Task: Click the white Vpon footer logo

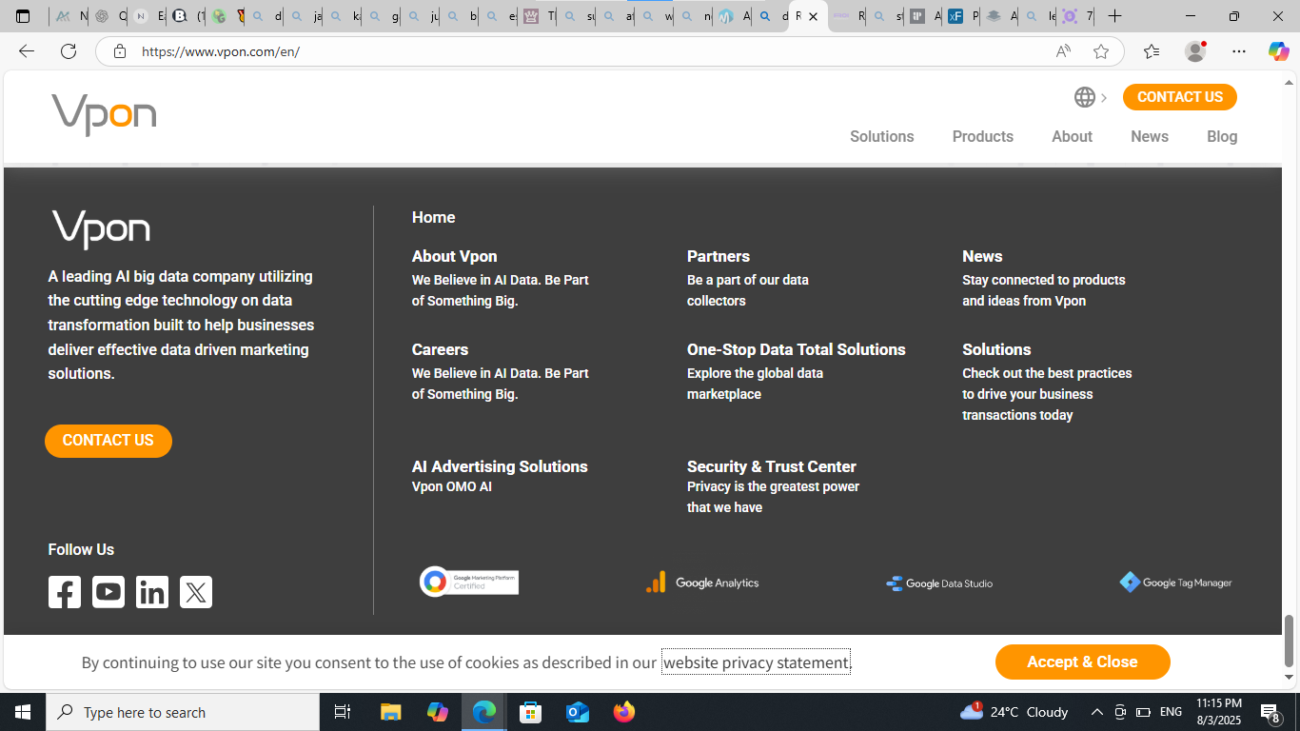Action: [101, 229]
